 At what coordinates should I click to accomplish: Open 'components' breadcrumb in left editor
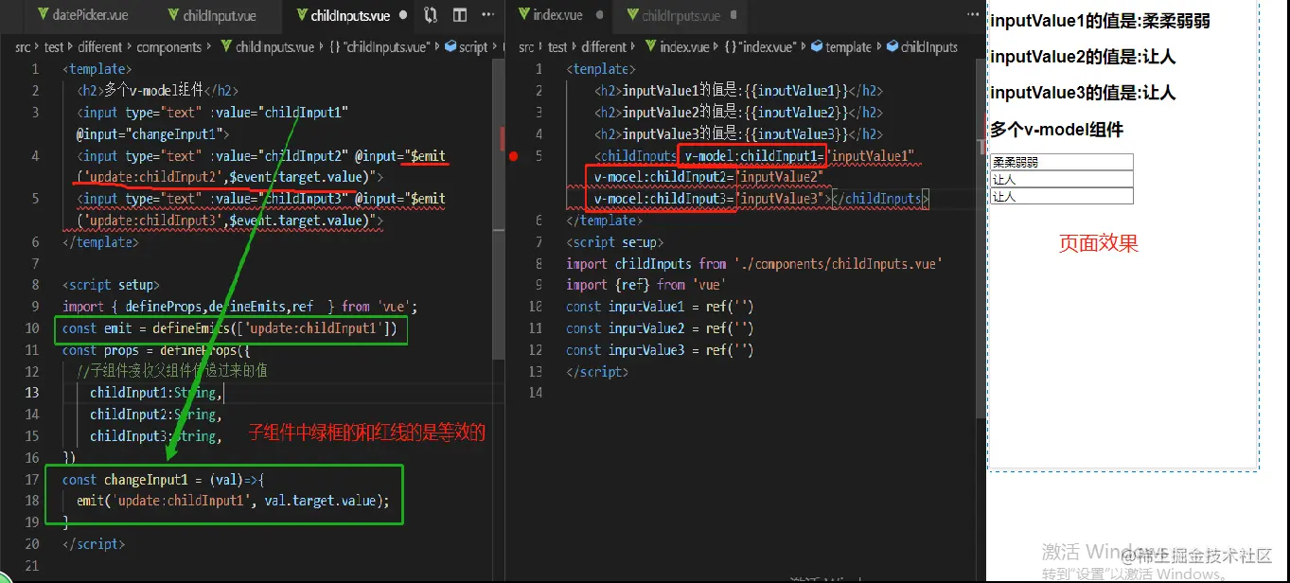pos(169,46)
